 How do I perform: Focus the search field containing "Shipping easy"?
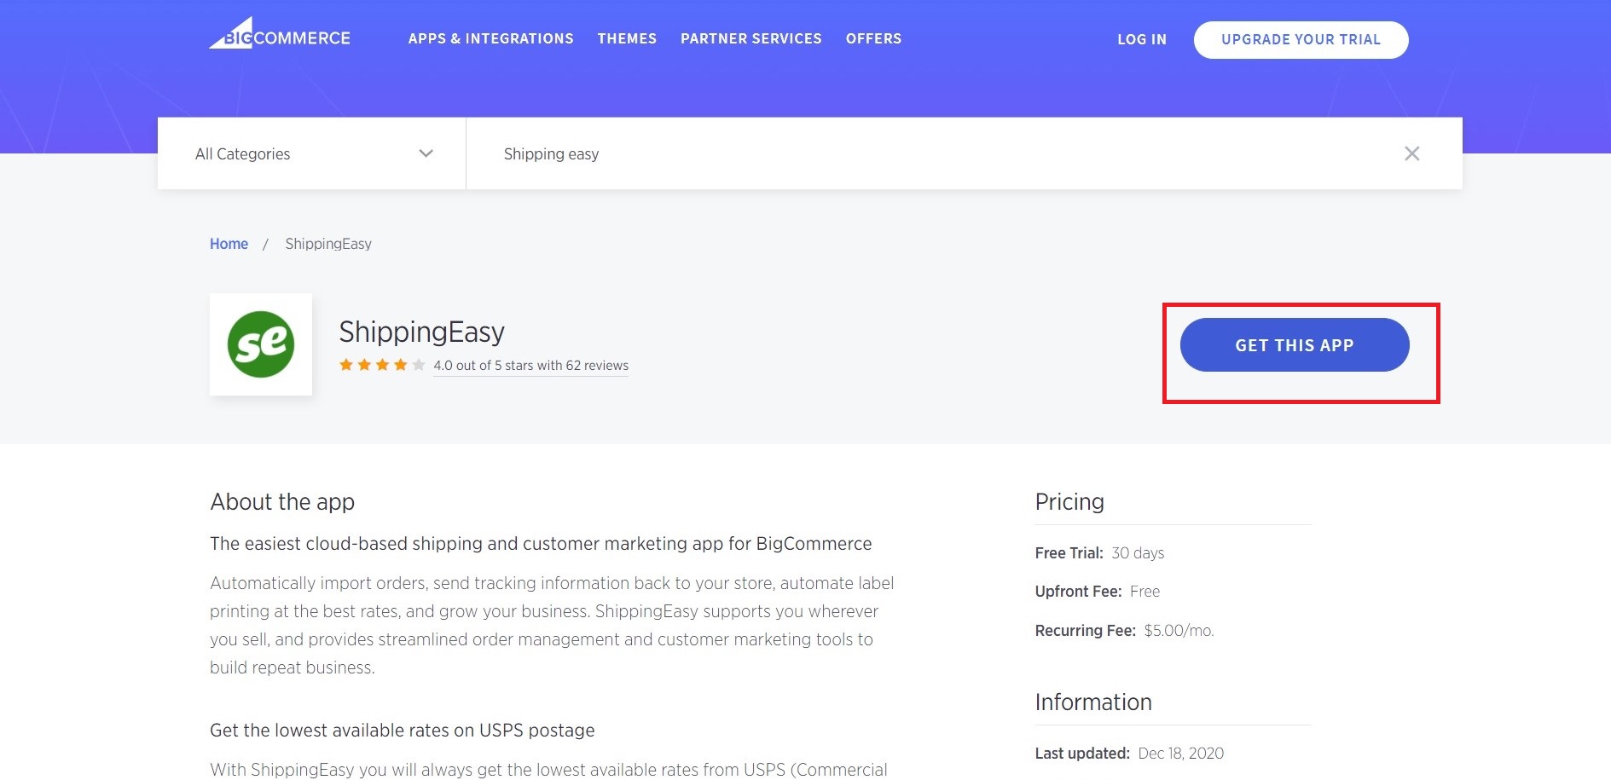pos(938,153)
